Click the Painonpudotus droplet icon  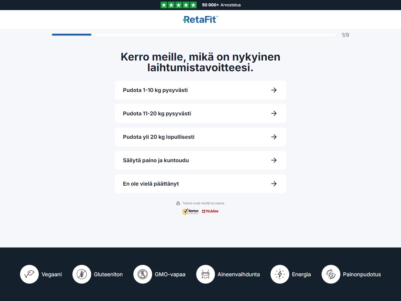[x=331, y=274]
